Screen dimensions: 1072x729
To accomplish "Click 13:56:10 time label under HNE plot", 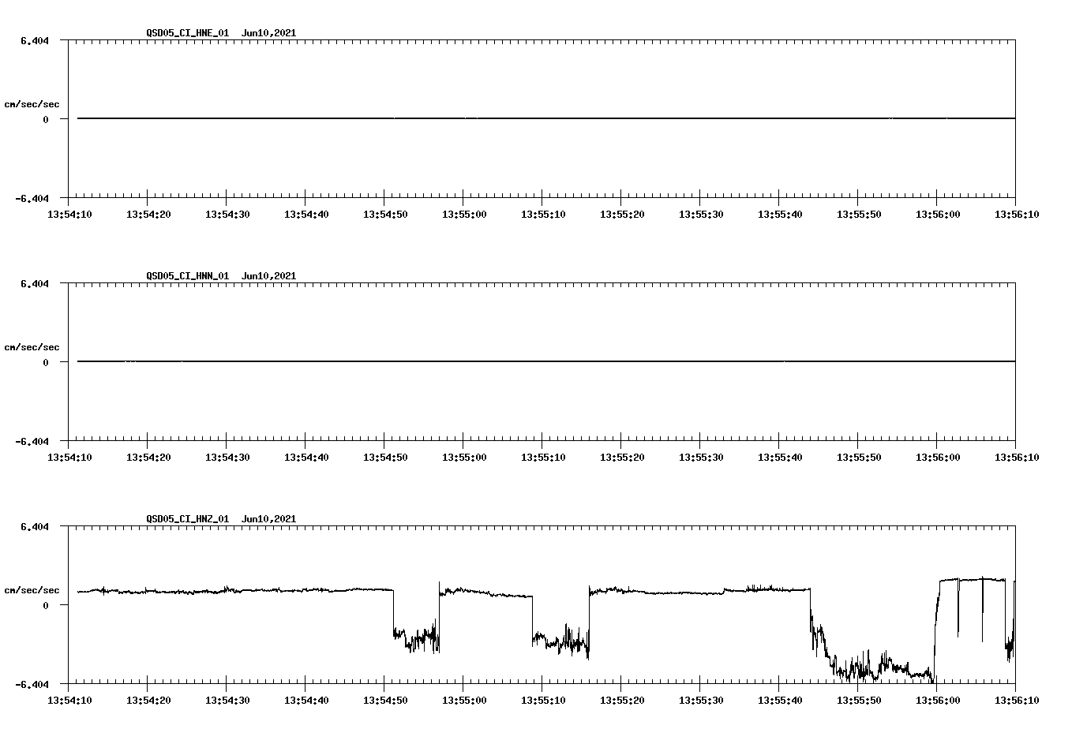I will coord(1016,214).
